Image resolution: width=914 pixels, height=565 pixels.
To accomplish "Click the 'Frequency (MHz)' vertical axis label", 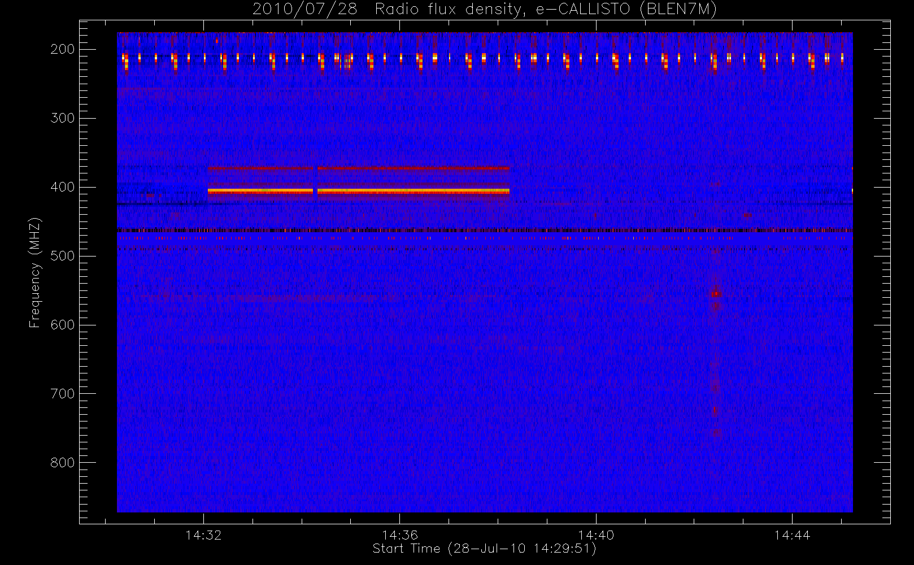I will coord(35,272).
